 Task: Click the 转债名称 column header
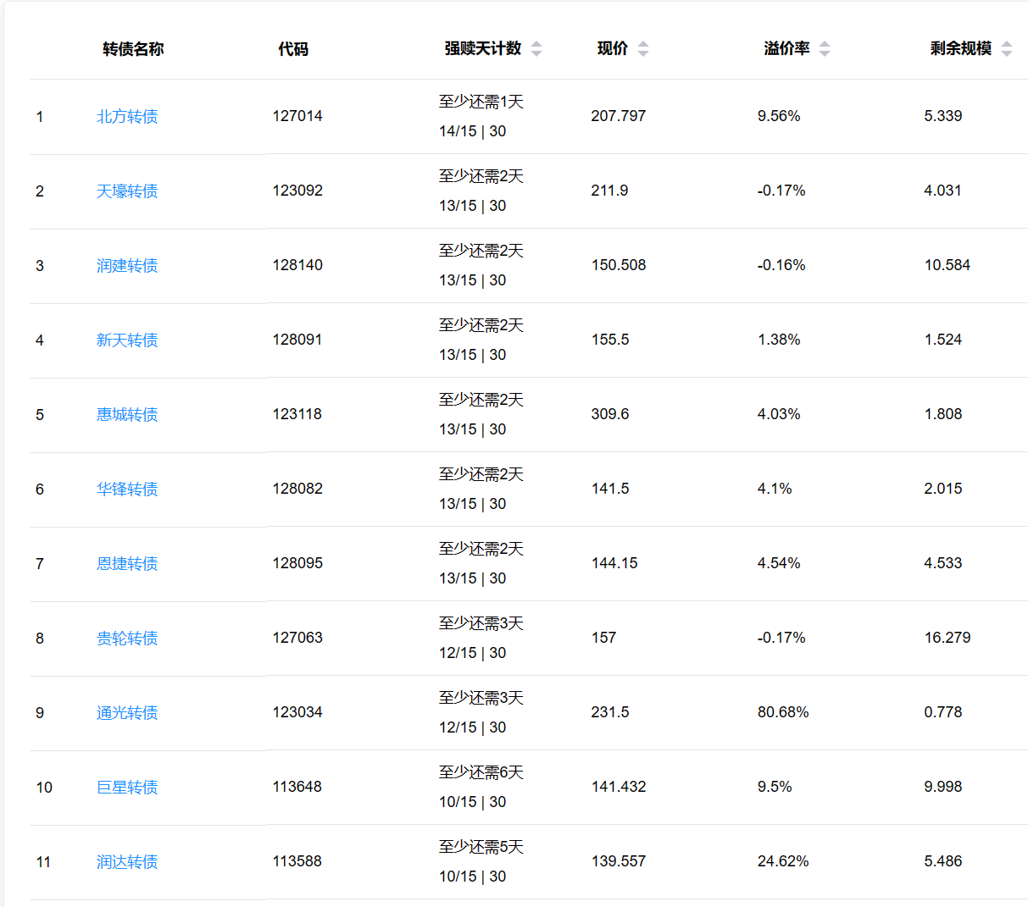click(133, 49)
